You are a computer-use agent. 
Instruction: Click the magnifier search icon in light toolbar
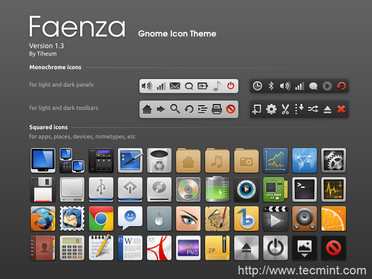click(175, 109)
